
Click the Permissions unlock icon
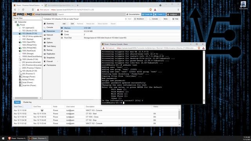coord(45,65)
